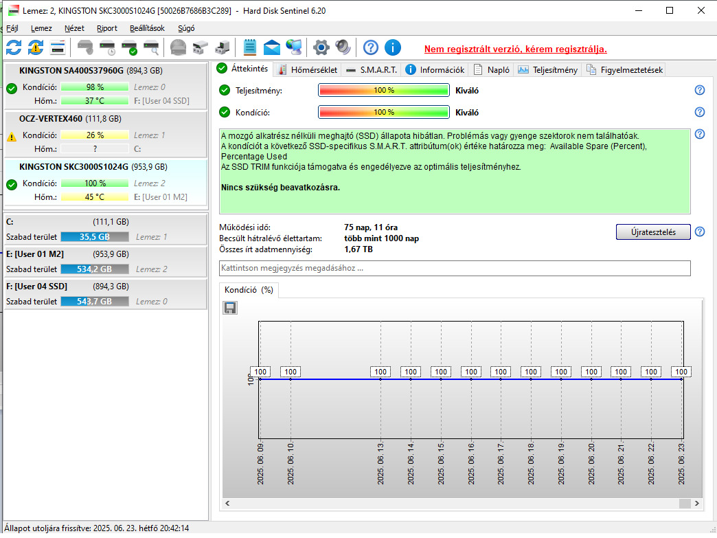
Task: Open settings via the gear icon
Action: coord(321,47)
